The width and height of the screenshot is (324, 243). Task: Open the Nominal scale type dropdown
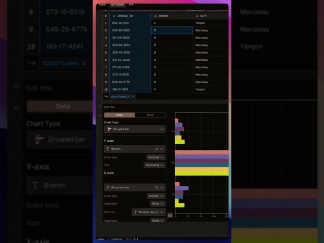point(156,157)
